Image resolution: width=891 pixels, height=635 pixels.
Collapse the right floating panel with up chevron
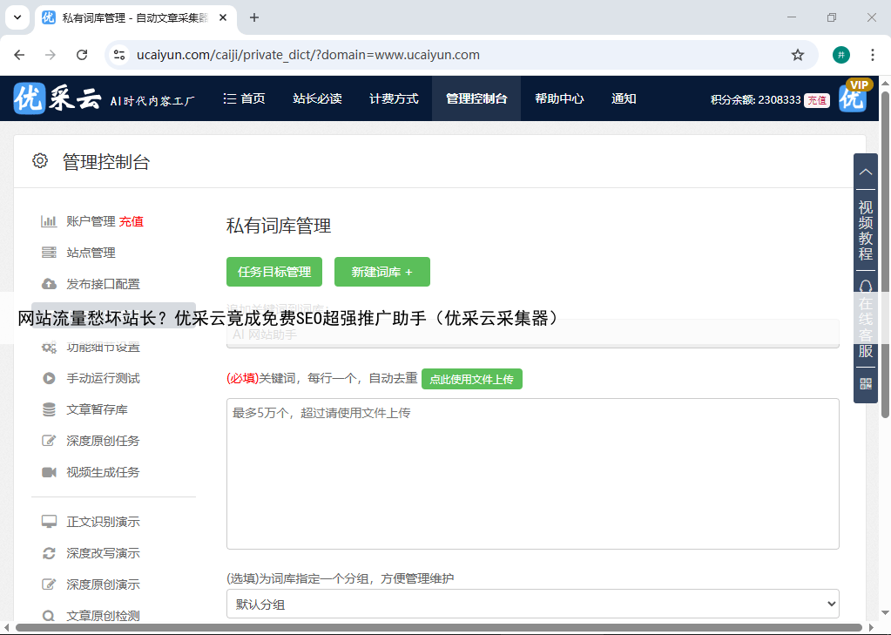click(x=865, y=172)
